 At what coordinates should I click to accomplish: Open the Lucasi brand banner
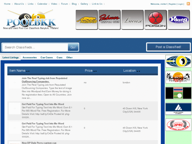click(x=133, y=20)
